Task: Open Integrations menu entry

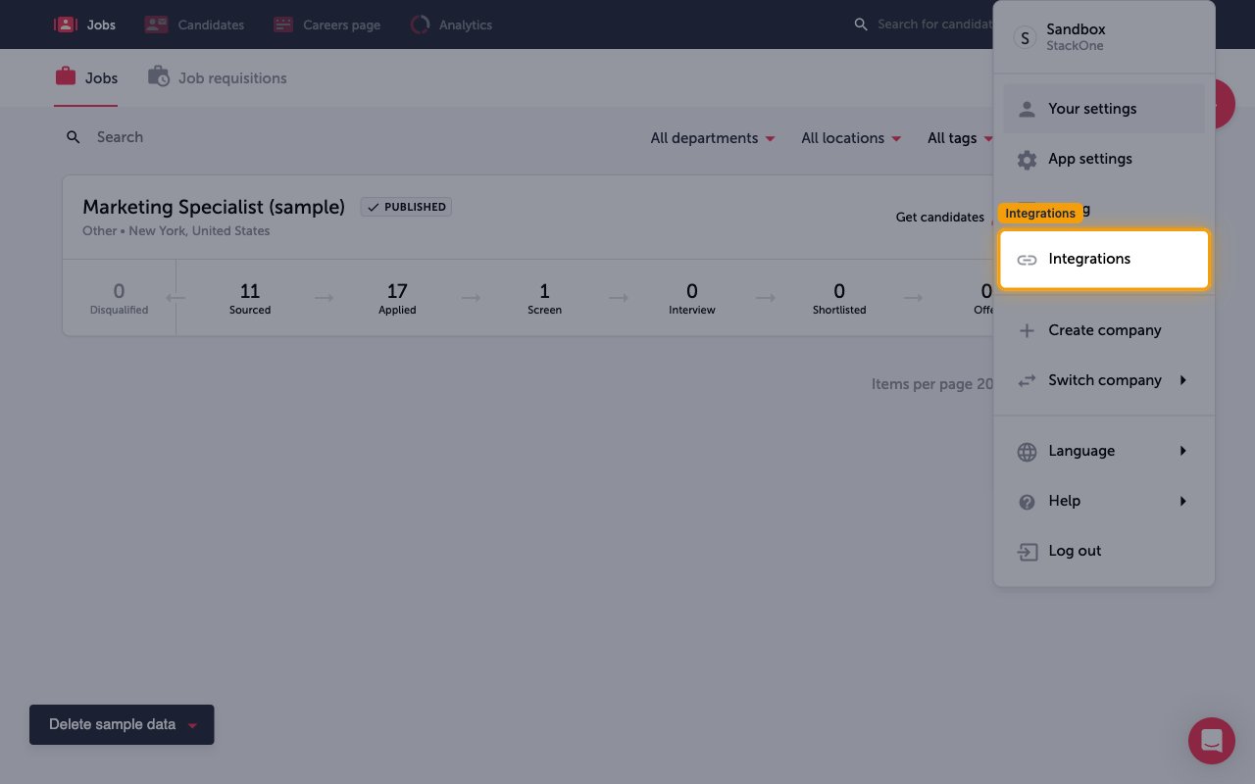Action: pos(1103,259)
